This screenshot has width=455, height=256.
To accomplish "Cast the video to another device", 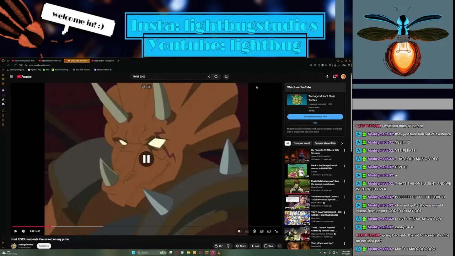I will 269,231.
